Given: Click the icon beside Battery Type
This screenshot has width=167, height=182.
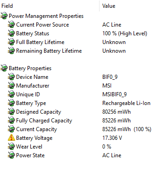Looking at the screenshot, I should pyautogui.click(x=11, y=103).
